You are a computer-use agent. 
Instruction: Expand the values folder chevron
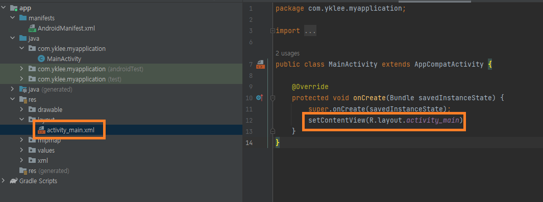(x=21, y=151)
